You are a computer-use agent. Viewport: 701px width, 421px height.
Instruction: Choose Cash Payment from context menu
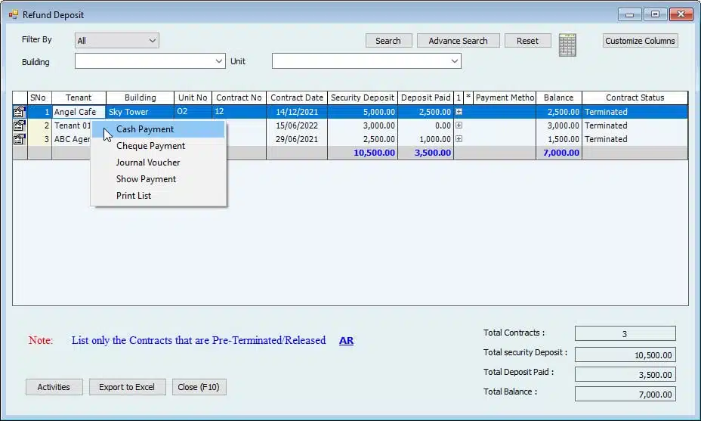[x=145, y=129]
